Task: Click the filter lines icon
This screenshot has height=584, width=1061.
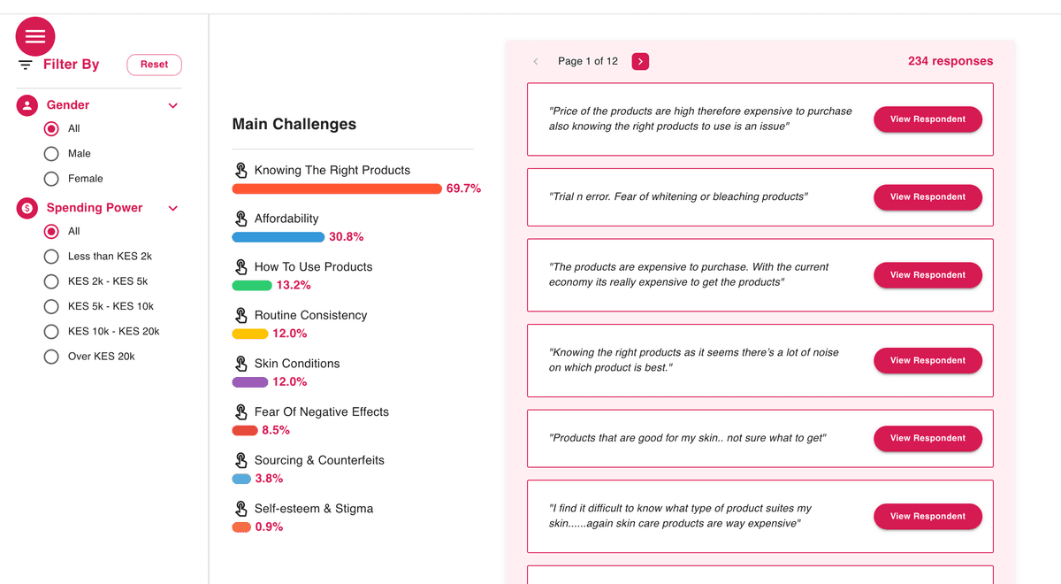Action: (26, 65)
